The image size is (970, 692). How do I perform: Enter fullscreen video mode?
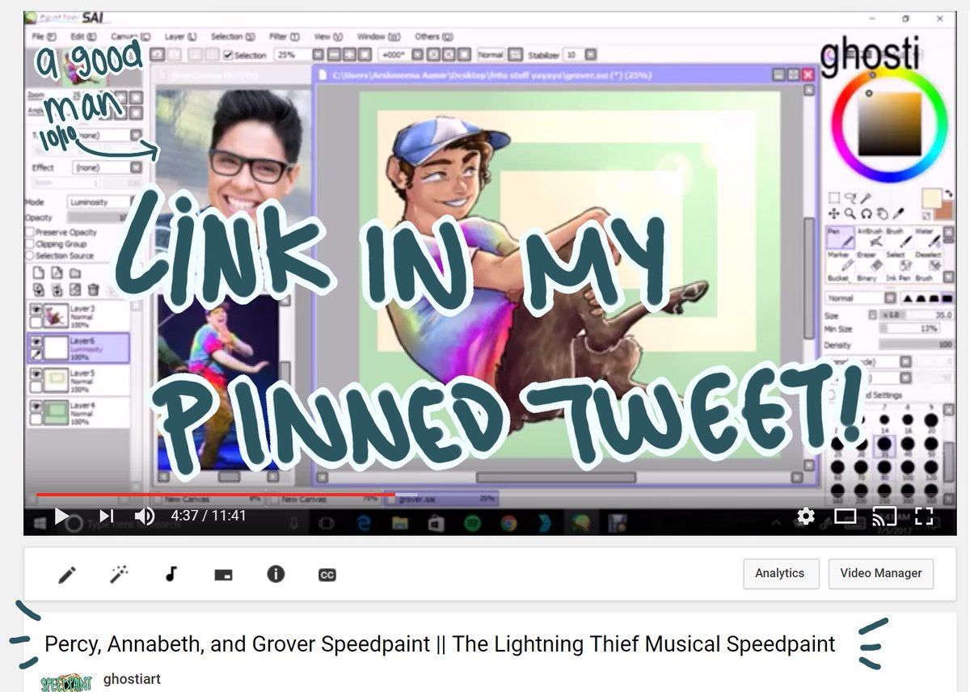point(924,516)
